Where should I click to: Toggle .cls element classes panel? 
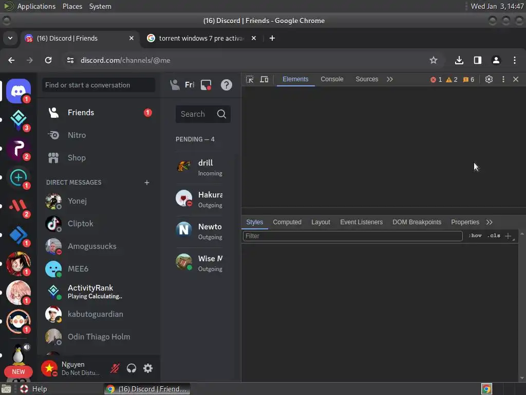(x=494, y=236)
